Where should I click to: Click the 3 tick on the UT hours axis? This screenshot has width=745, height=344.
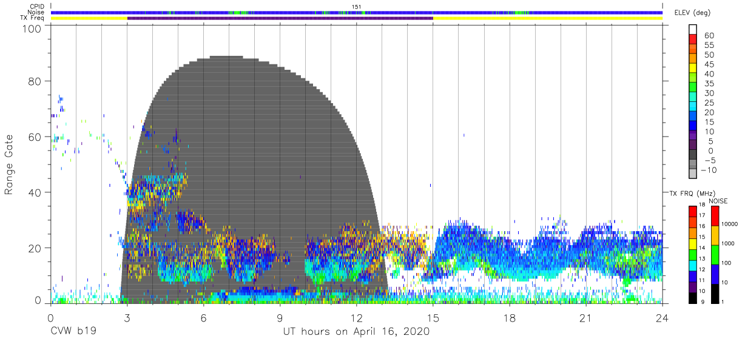point(127,317)
